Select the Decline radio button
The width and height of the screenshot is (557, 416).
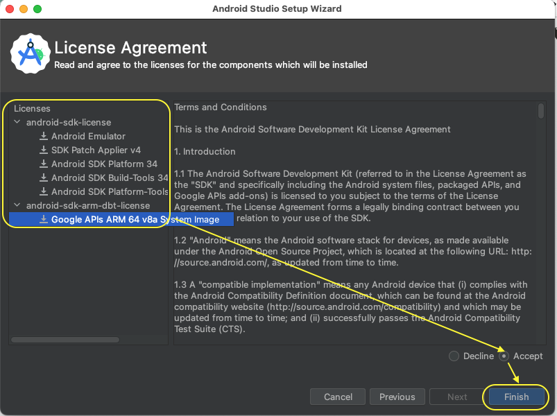[454, 356]
